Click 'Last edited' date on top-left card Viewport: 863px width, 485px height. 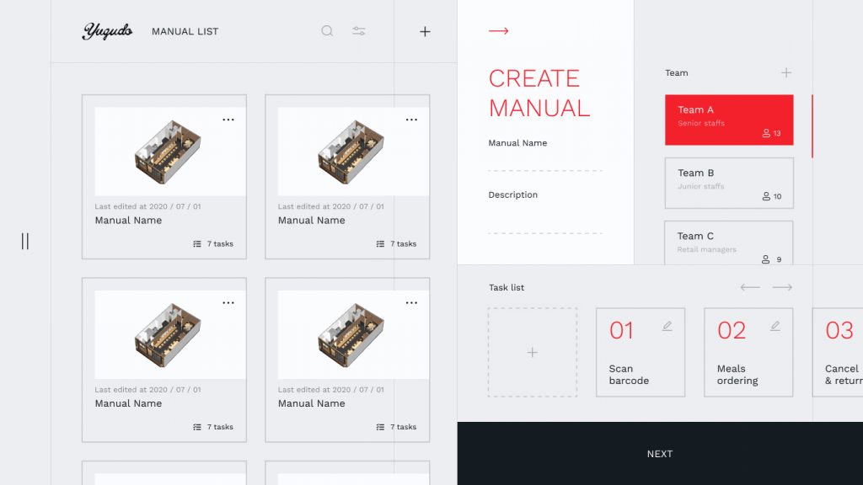point(147,206)
